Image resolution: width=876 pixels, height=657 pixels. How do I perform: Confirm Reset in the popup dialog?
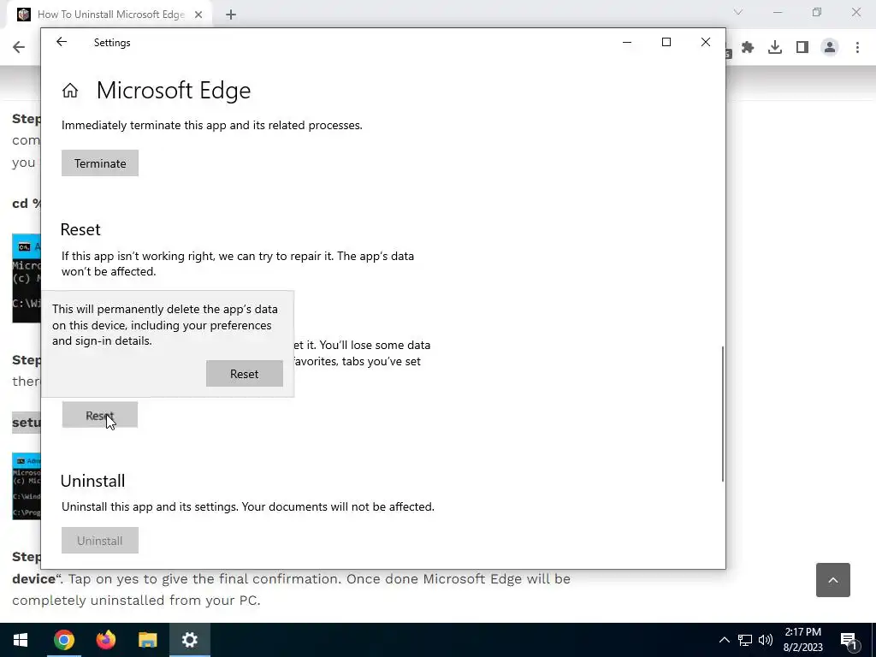[x=244, y=374]
